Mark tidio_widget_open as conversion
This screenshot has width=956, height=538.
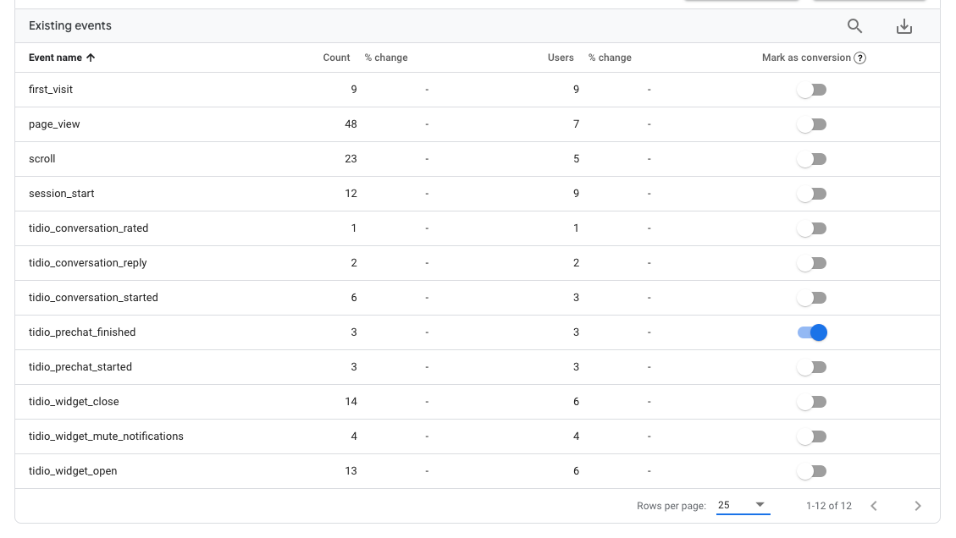812,471
